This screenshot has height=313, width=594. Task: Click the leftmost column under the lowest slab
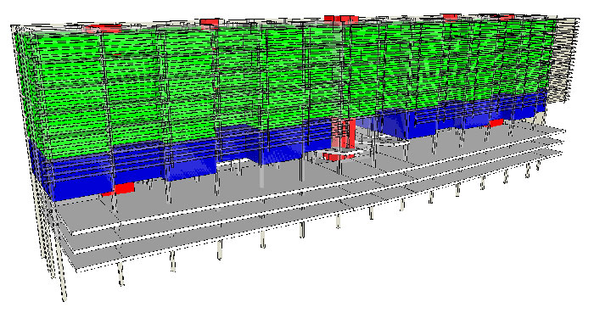[x=120, y=274]
